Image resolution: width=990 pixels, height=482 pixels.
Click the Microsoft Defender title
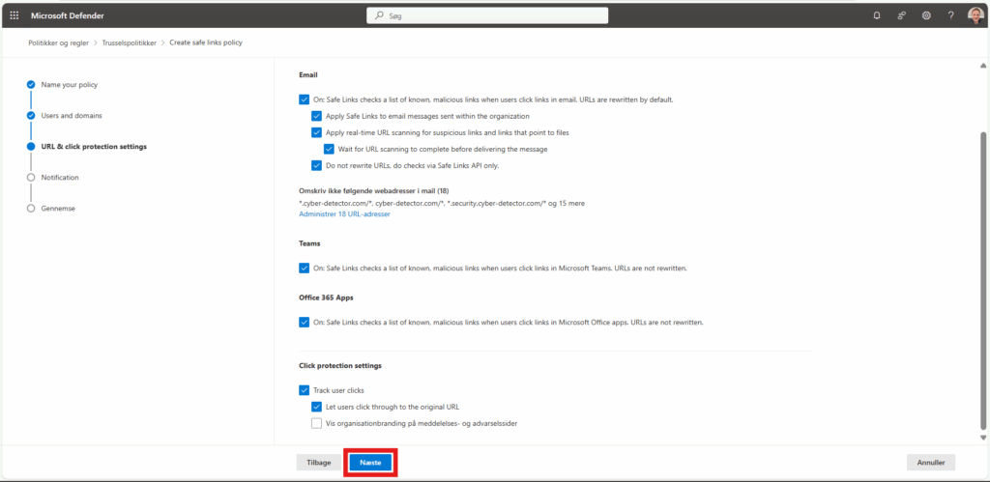68,15
